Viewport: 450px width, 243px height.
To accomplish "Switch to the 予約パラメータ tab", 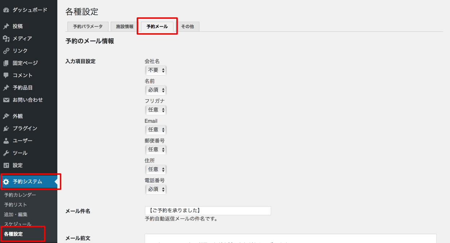I will 88,27.
